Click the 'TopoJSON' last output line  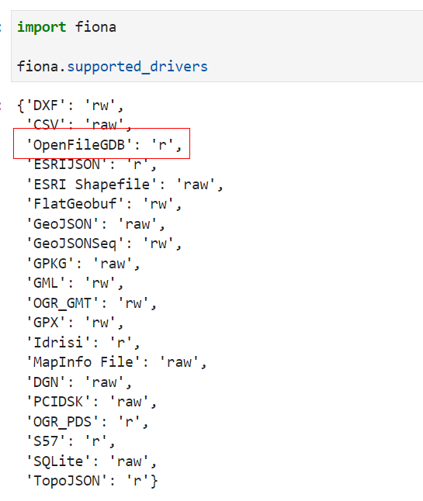pos(92,481)
